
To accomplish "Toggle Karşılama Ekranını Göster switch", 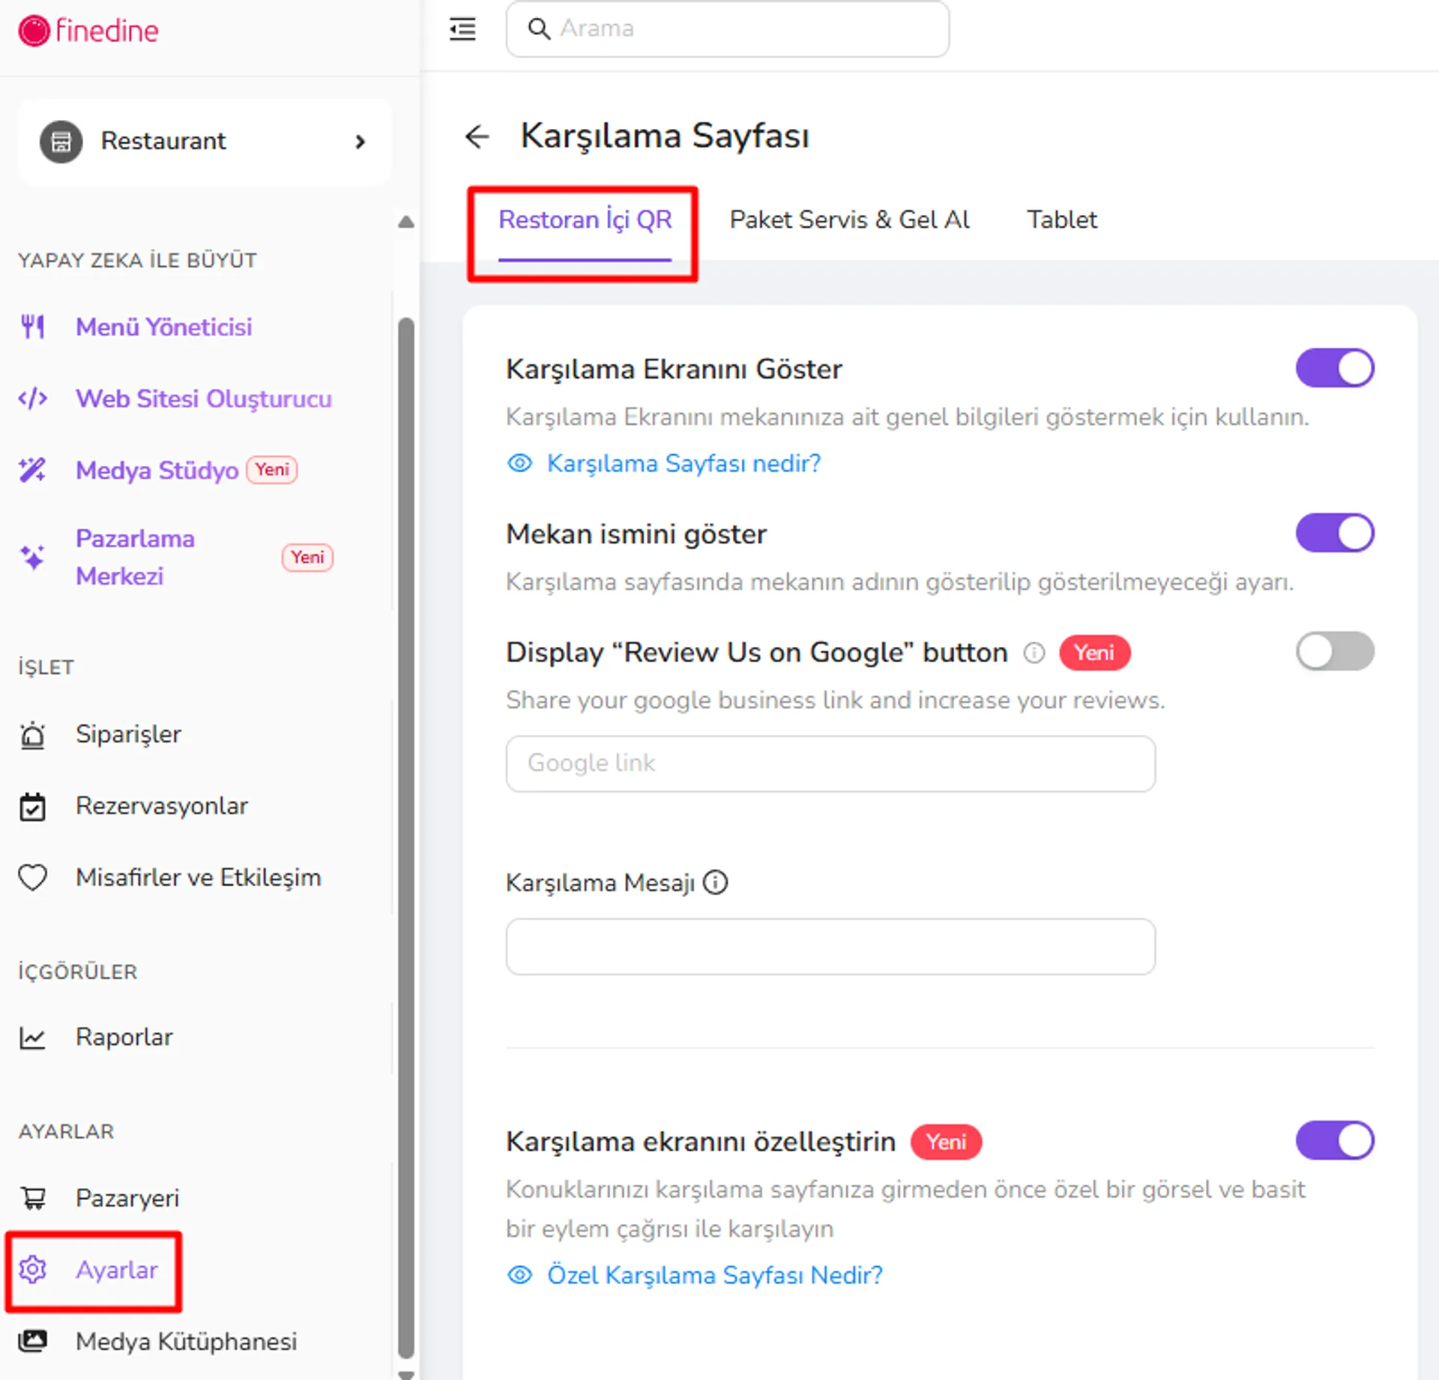I will click(1335, 368).
